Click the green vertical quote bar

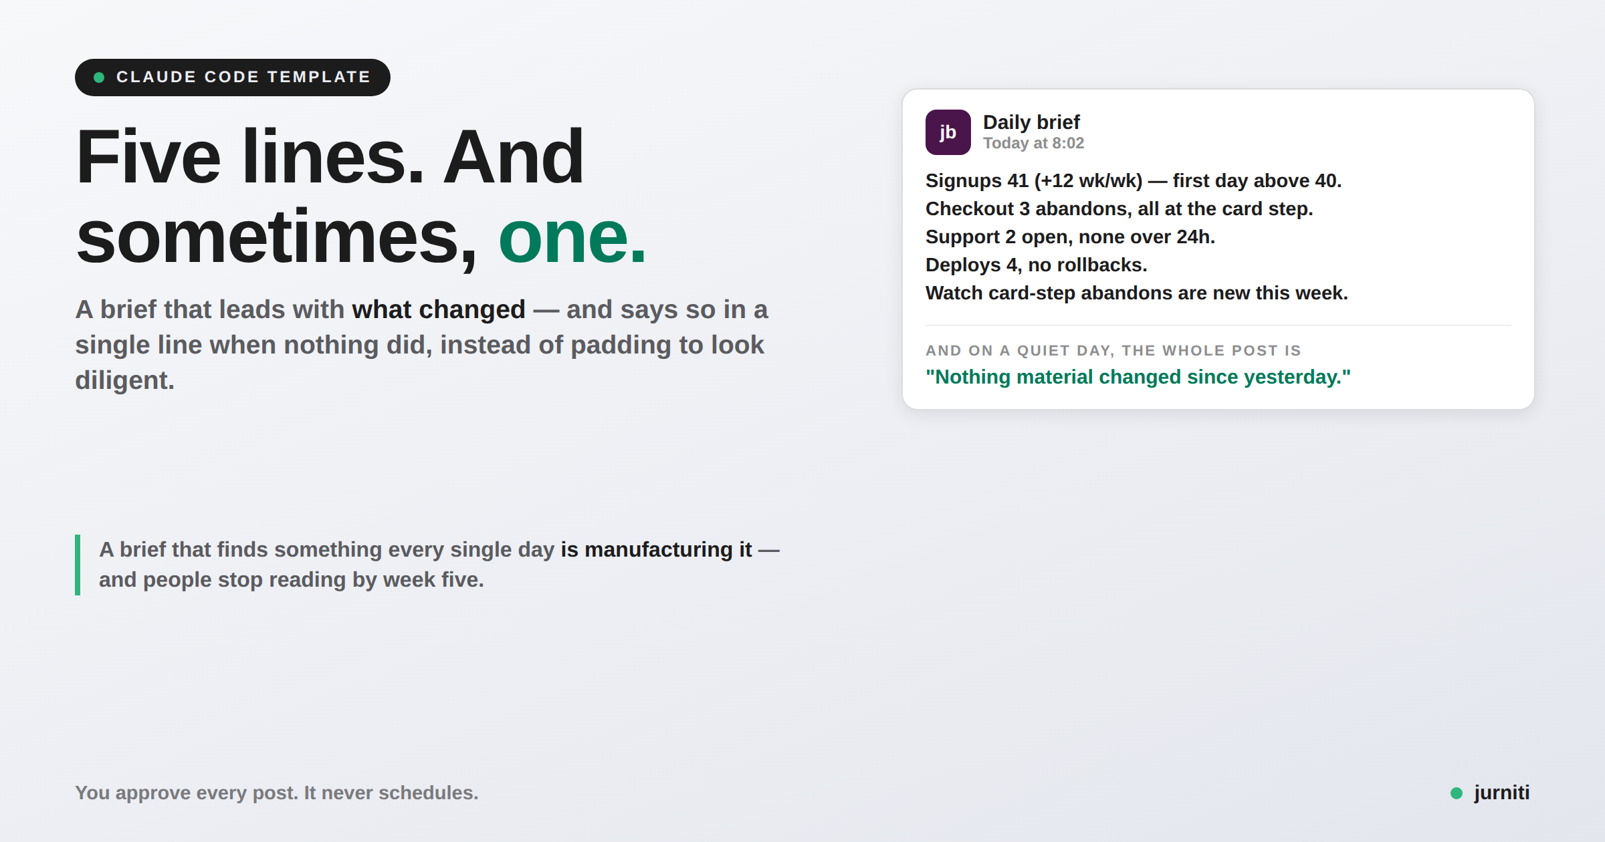pos(78,565)
